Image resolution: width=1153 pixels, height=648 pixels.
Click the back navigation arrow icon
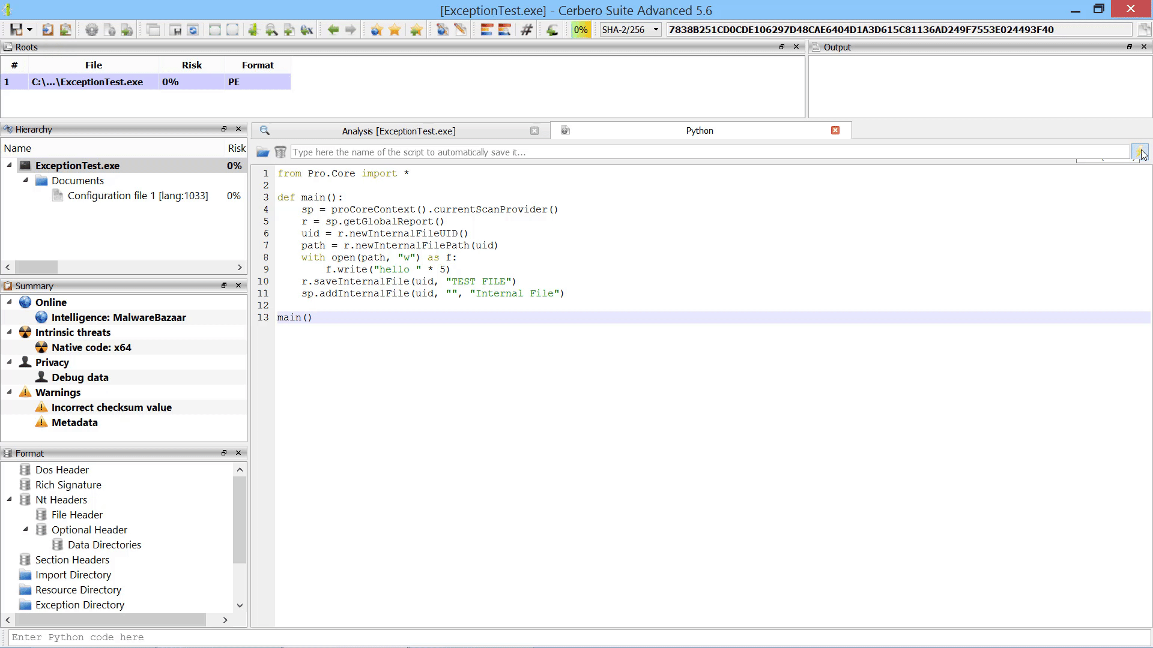pyautogui.click(x=333, y=29)
